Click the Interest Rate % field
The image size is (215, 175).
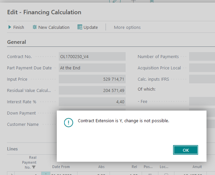tap(92, 102)
